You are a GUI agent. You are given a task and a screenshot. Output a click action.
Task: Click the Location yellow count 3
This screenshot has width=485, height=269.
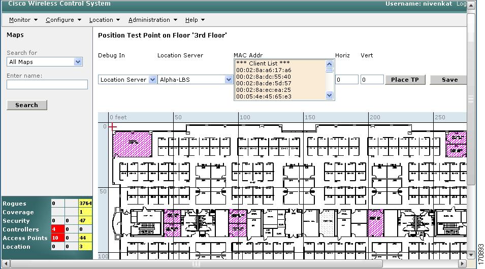pos(85,247)
